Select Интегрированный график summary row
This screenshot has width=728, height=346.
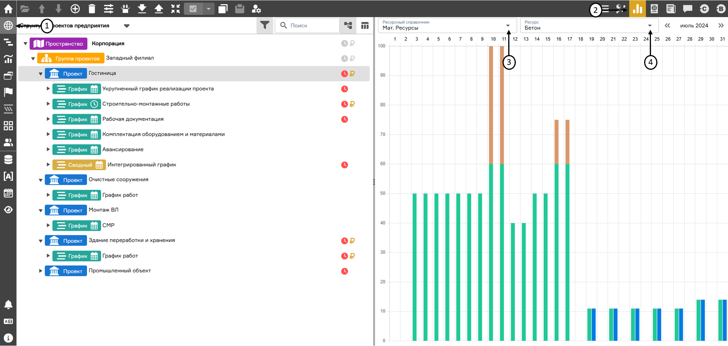click(x=194, y=165)
